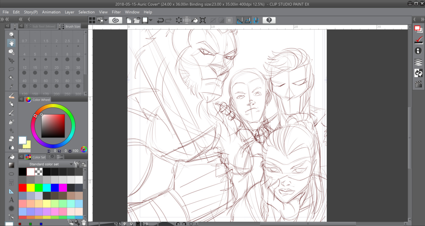Select the transparent color swatch below color chips

point(24,150)
